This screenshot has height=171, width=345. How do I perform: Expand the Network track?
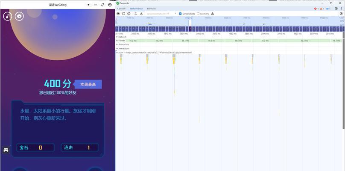coord(117,37)
